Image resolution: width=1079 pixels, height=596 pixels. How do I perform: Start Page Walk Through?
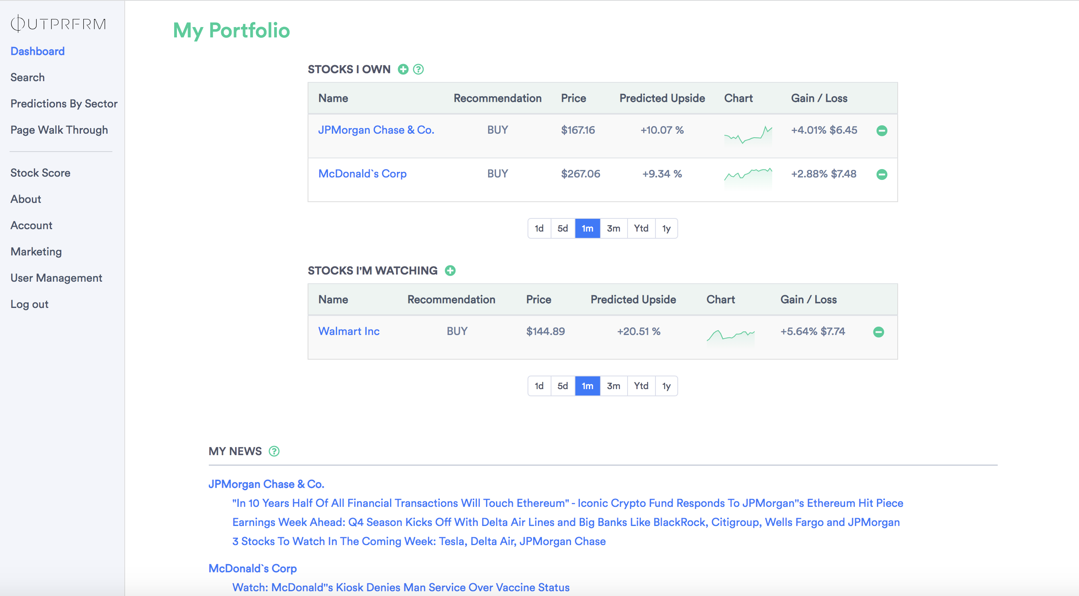59,130
